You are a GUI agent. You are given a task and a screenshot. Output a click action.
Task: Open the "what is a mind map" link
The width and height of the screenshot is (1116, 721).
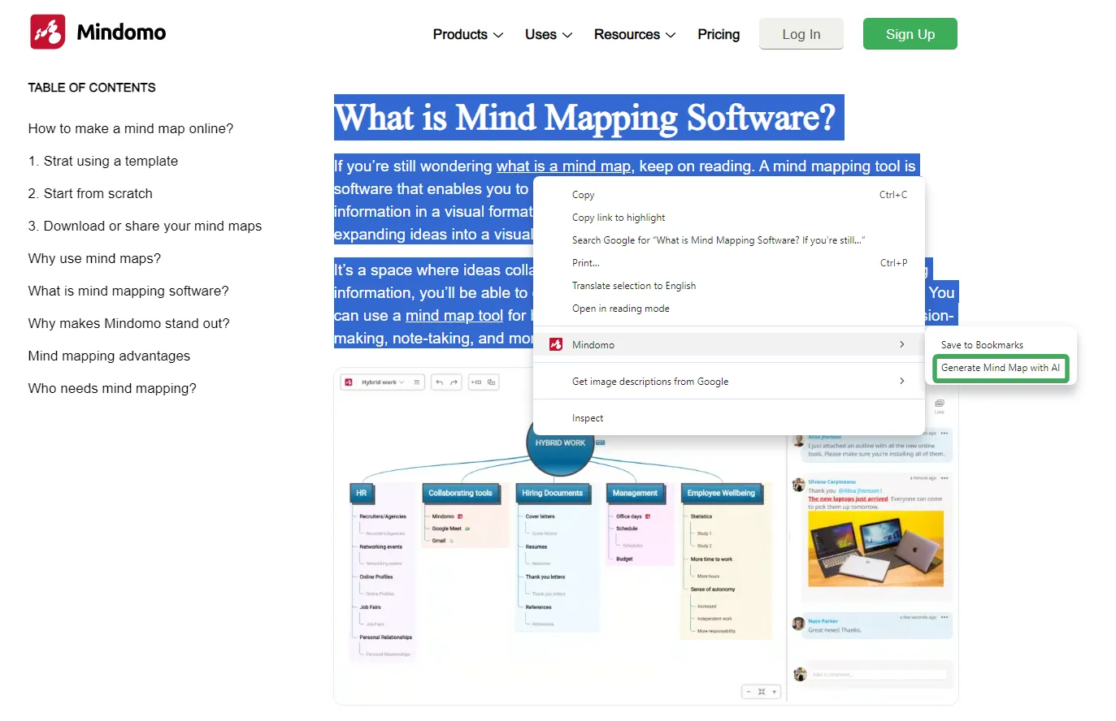coord(563,166)
